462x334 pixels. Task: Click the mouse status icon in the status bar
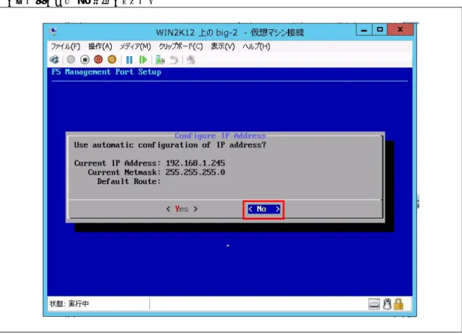coord(387,304)
